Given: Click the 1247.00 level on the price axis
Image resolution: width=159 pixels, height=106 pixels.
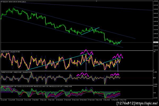Looking at the screenshot, I should [x=156, y=21].
